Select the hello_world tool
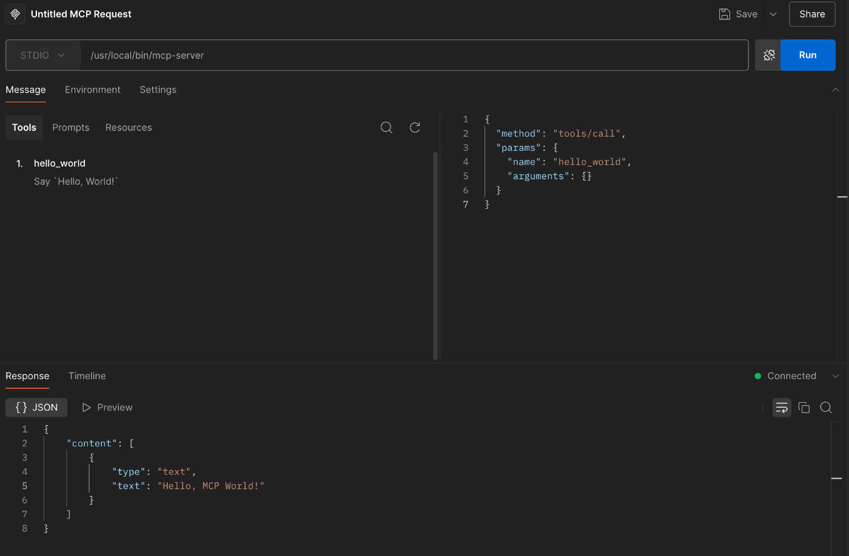This screenshot has height=556, width=849. pyautogui.click(x=59, y=164)
